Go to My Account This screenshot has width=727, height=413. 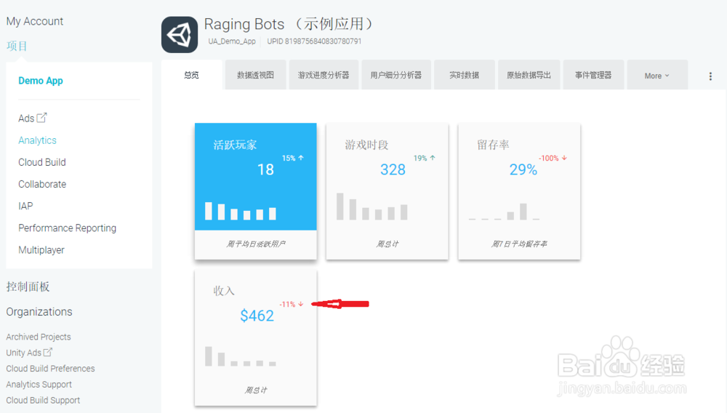pos(35,21)
